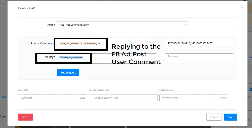Image resolution: width=252 pixels, height=128 pixels.
Task: Click into the JSON Path input
Action: [x=53, y=98]
